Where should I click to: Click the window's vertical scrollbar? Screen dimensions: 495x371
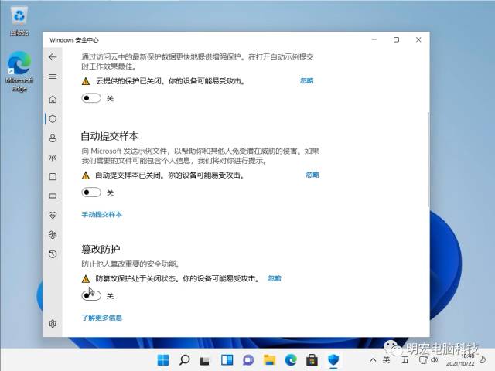(x=428, y=159)
